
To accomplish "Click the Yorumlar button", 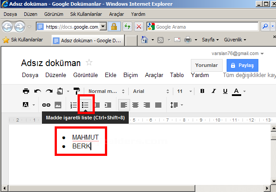I will coord(207,65).
